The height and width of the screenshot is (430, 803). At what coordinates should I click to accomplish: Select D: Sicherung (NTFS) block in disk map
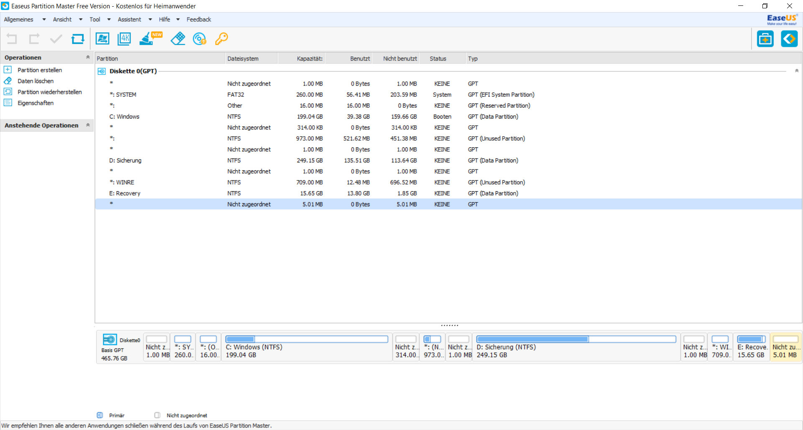click(x=576, y=347)
